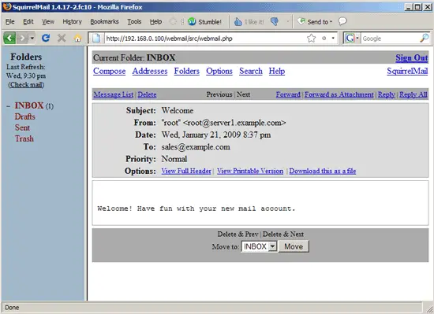Click the StumbleUpon Stumble! button
Image resolution: width=434 pixels, height=314 pixels.
(x=204, y=22)
